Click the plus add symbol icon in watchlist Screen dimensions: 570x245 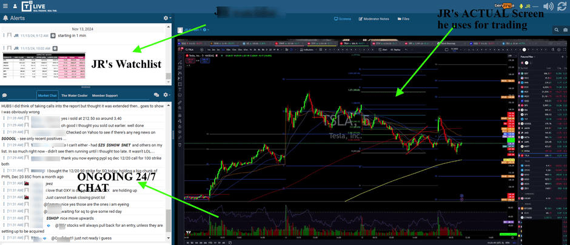[x=562, y=57]
